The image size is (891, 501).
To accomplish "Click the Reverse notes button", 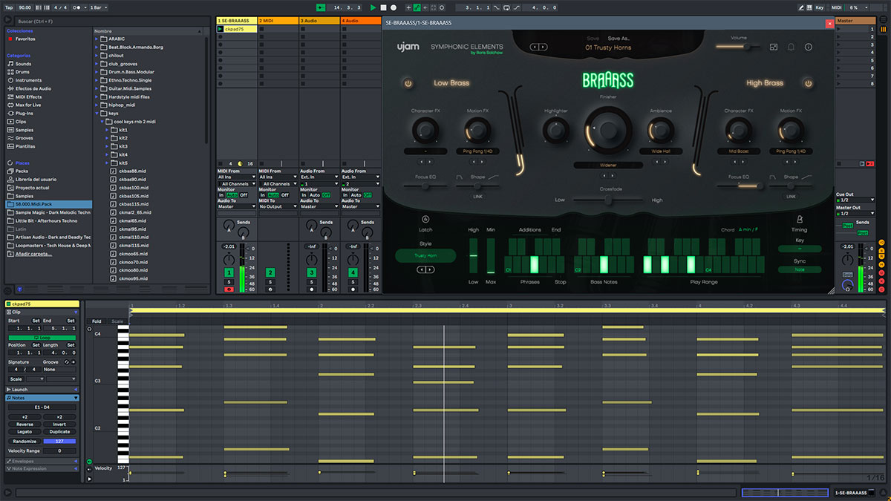I will click(x=25, y=424).
